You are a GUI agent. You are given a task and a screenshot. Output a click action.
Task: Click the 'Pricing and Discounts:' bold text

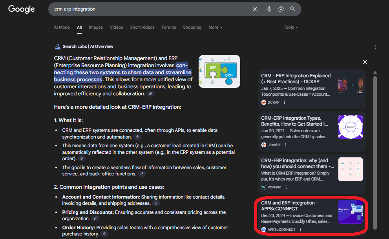88,212
